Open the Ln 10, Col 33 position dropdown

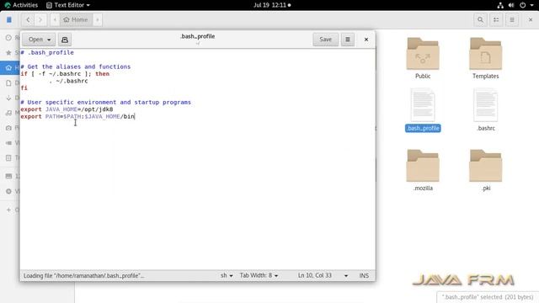pyautogui.click(x=323, y=275)
